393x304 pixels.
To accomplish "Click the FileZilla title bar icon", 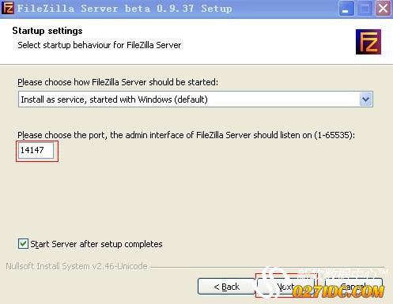I will click(x=7, y=8).
